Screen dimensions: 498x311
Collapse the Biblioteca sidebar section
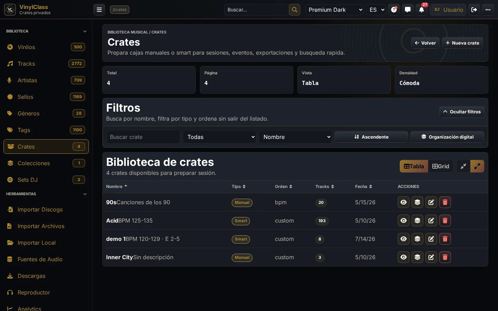(x=46, y=31)
